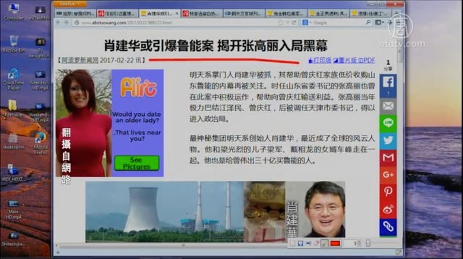
Task: Copy the link using the chain icon
Action: [388, 226]
